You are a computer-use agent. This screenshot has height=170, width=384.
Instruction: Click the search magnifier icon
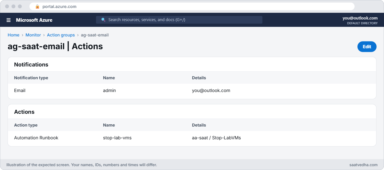tap(103, 19)
